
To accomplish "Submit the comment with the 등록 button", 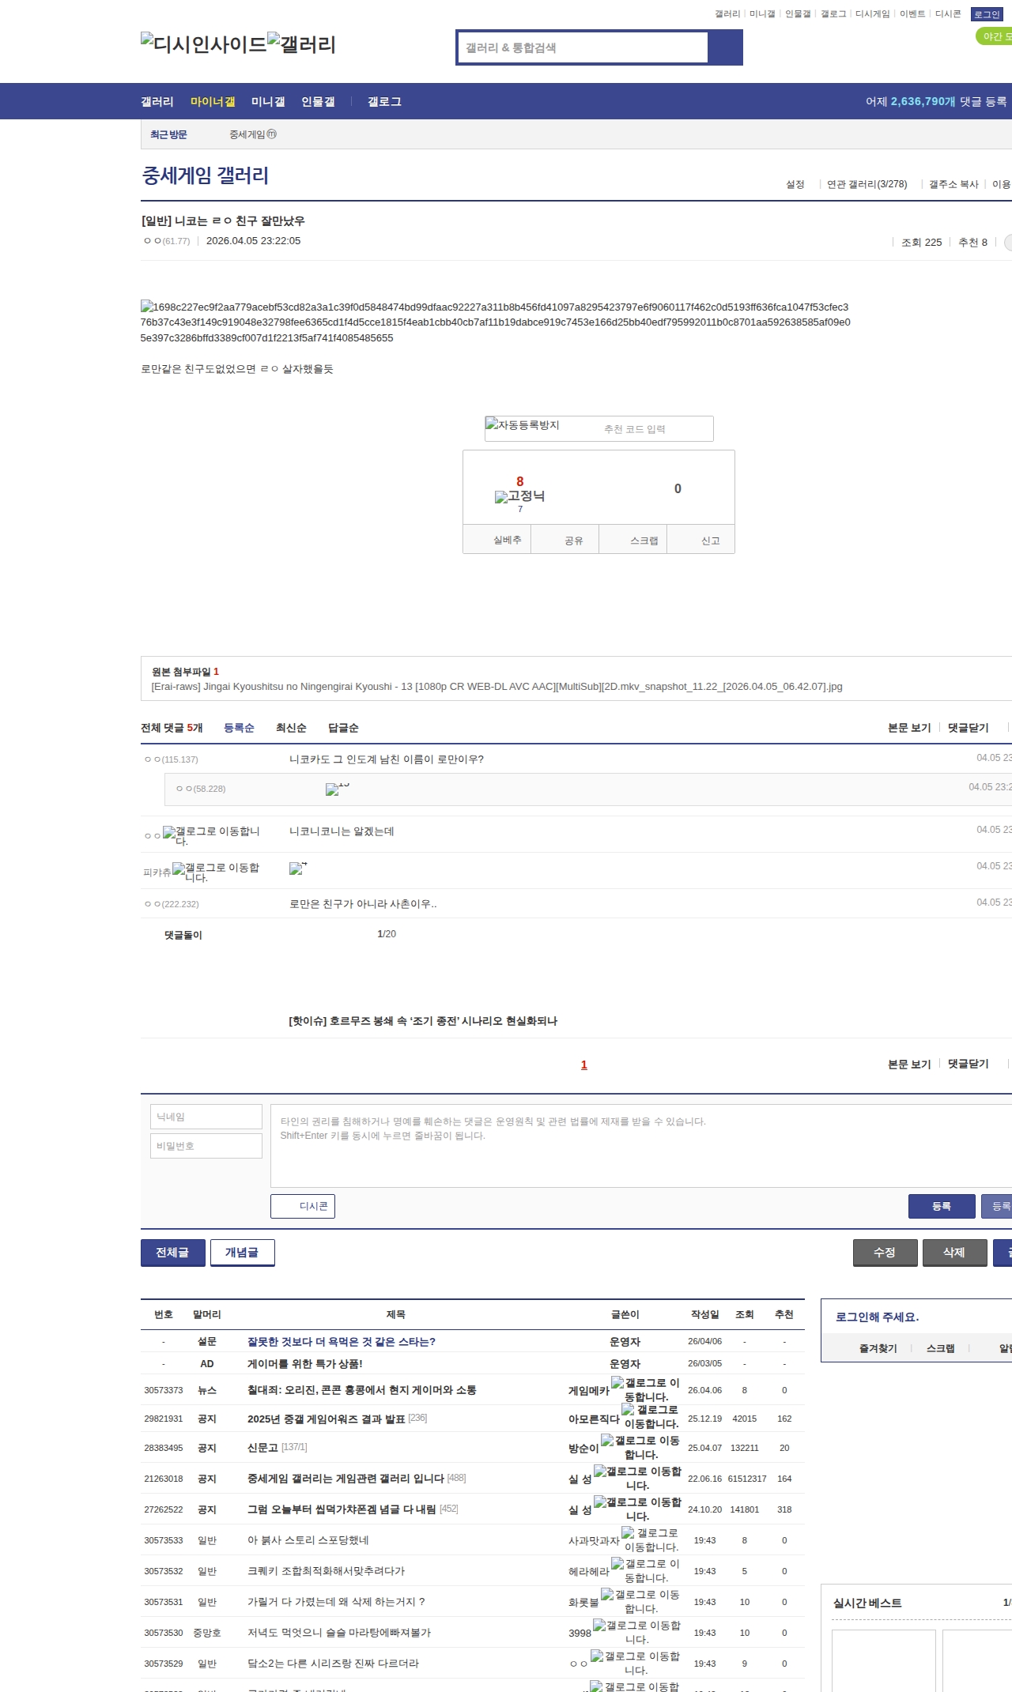I will click(x=941, y=1206).
